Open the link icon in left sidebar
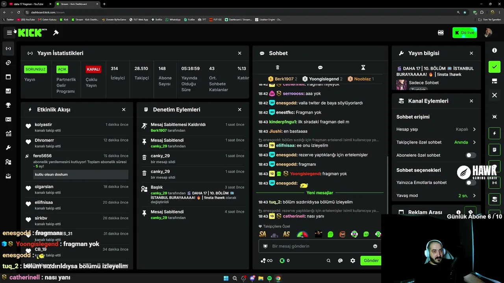Screen dimensions: 504x283 [8, 63]
